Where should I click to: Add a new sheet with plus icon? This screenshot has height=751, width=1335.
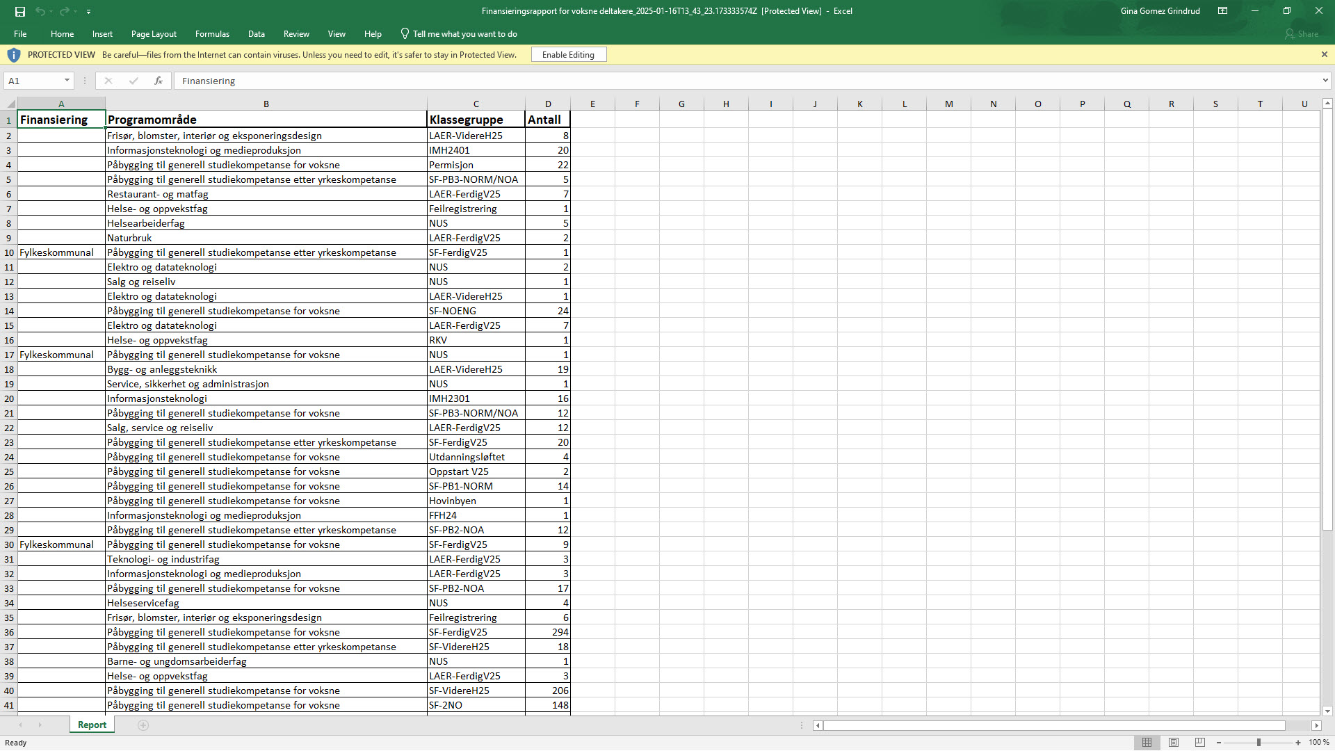coord(143,725)
